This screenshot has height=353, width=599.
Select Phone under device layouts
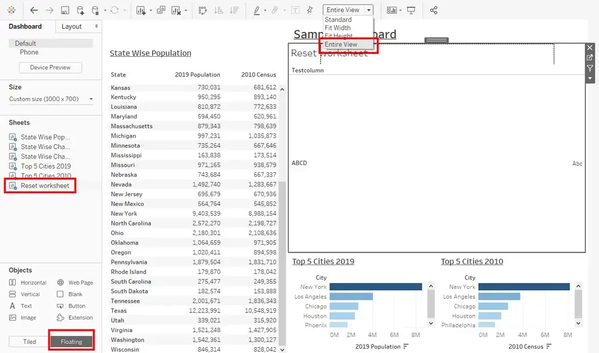pyautogui.click(x=29, y=52)
